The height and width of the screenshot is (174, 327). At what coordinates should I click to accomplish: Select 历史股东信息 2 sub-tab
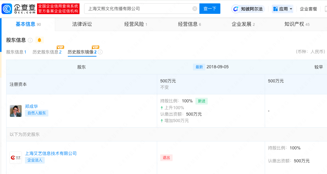[x=47, y=52]
